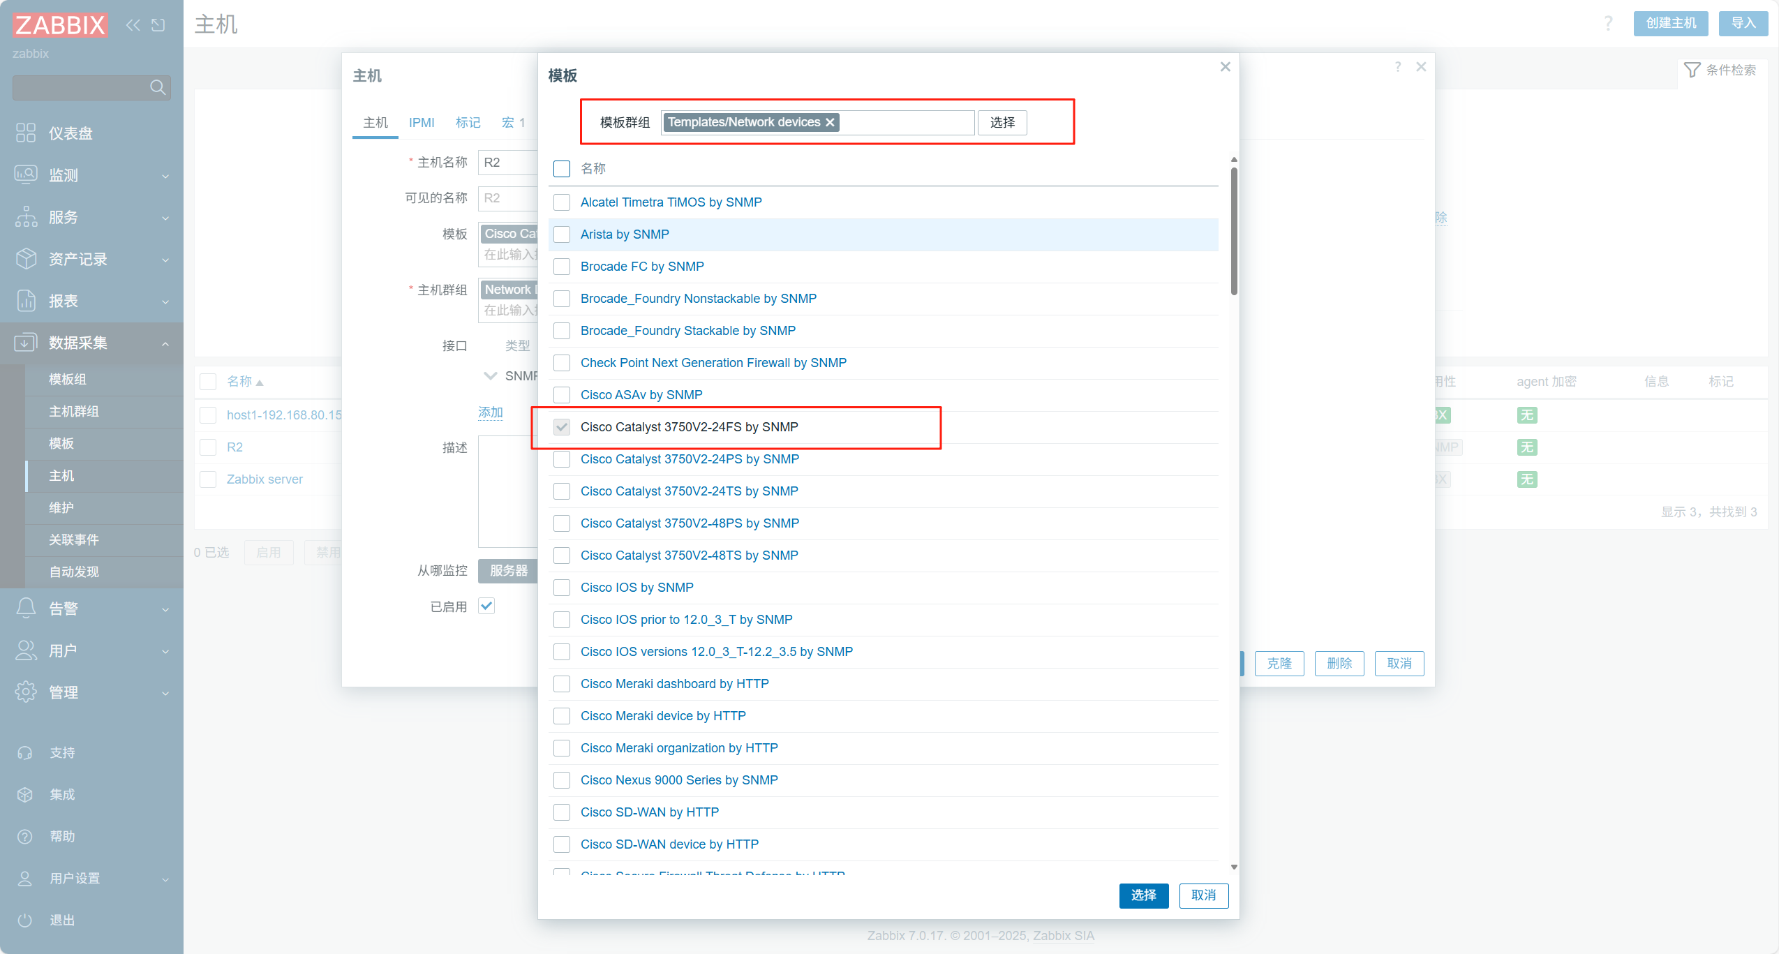Expand the 服务 menu chevron
1779x954 pixels.
pos(165,218)
